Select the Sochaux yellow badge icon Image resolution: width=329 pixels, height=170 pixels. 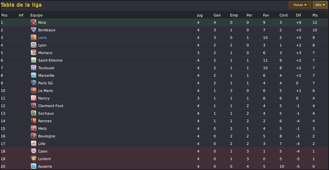tap(33, 113)
